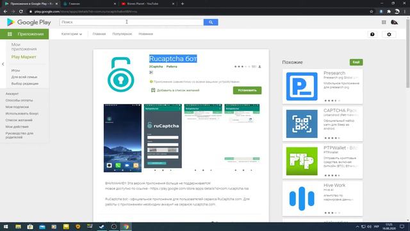Open Выбор редакции sidebar link
The width and height of the screenshot is (410, 231).
[x=25, y=83]
